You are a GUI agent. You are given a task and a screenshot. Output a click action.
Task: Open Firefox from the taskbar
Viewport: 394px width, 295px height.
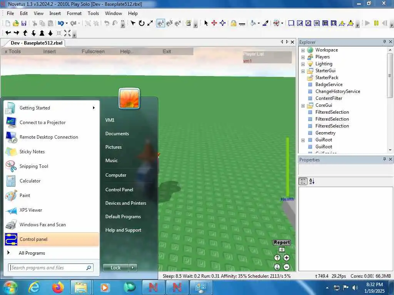pyautogui.click(x=58, y=287)
